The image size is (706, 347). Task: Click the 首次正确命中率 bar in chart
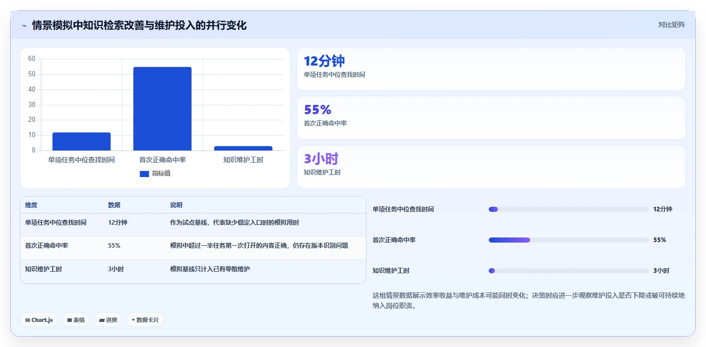pos(163,109)
